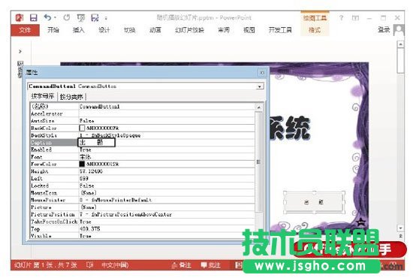Open 批注 comments from status bar
Image resolution: width=413 pixels, height=278 pixels.
click(210, 264)
